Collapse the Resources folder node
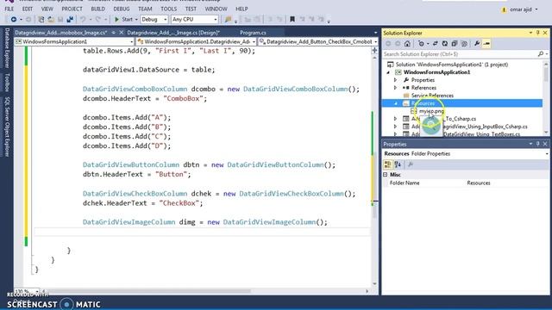Viewport: 552px width, 310px height. [x=395, y=103]
